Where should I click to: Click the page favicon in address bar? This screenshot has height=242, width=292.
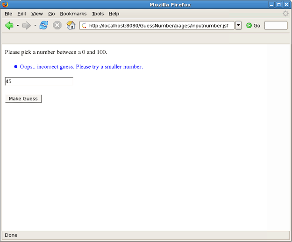tap(85, 25)
